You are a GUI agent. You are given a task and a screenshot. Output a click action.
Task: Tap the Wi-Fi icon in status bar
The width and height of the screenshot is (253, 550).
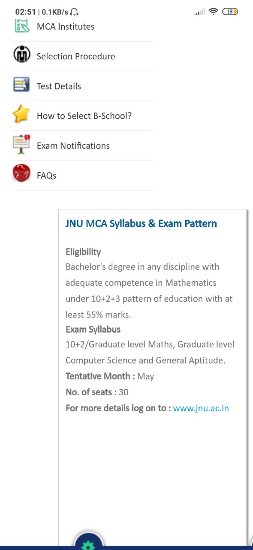(x=213, y=12)
